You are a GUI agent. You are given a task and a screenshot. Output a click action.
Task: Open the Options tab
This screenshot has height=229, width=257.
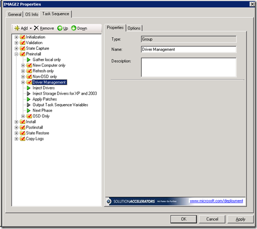tap(134, 28)
